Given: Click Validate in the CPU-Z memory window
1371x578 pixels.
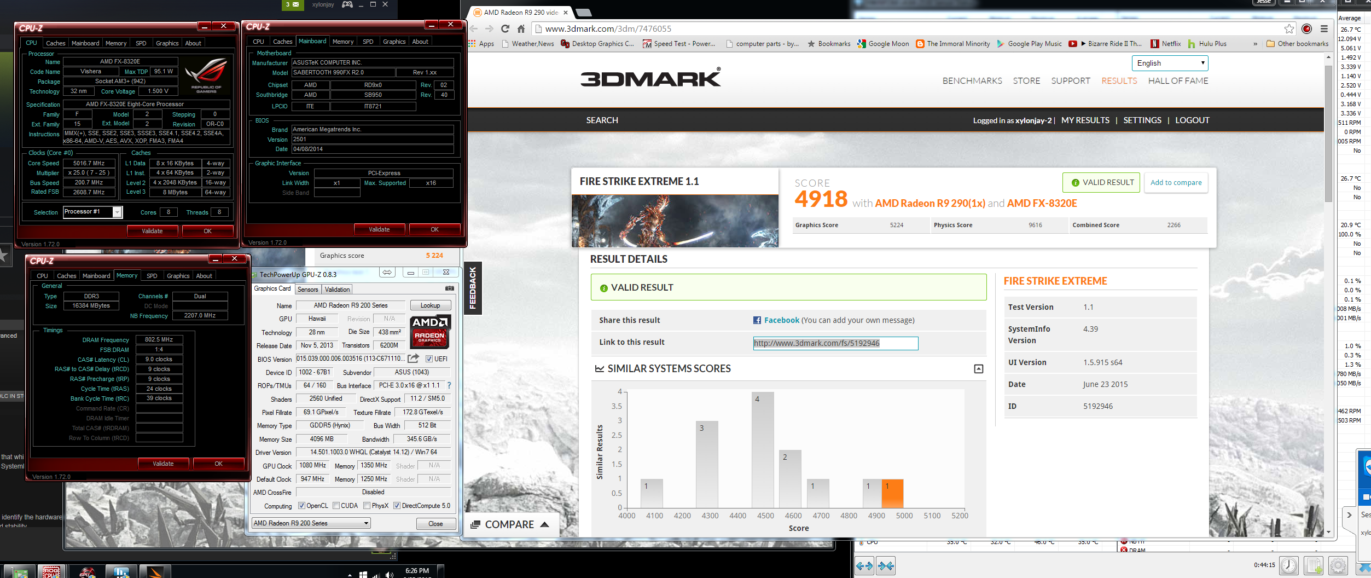Looking at the screenshot, I should point(163,464).
